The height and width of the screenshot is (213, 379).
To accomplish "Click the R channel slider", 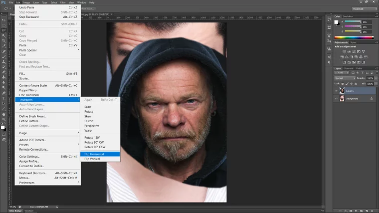I will pos(353,22).
